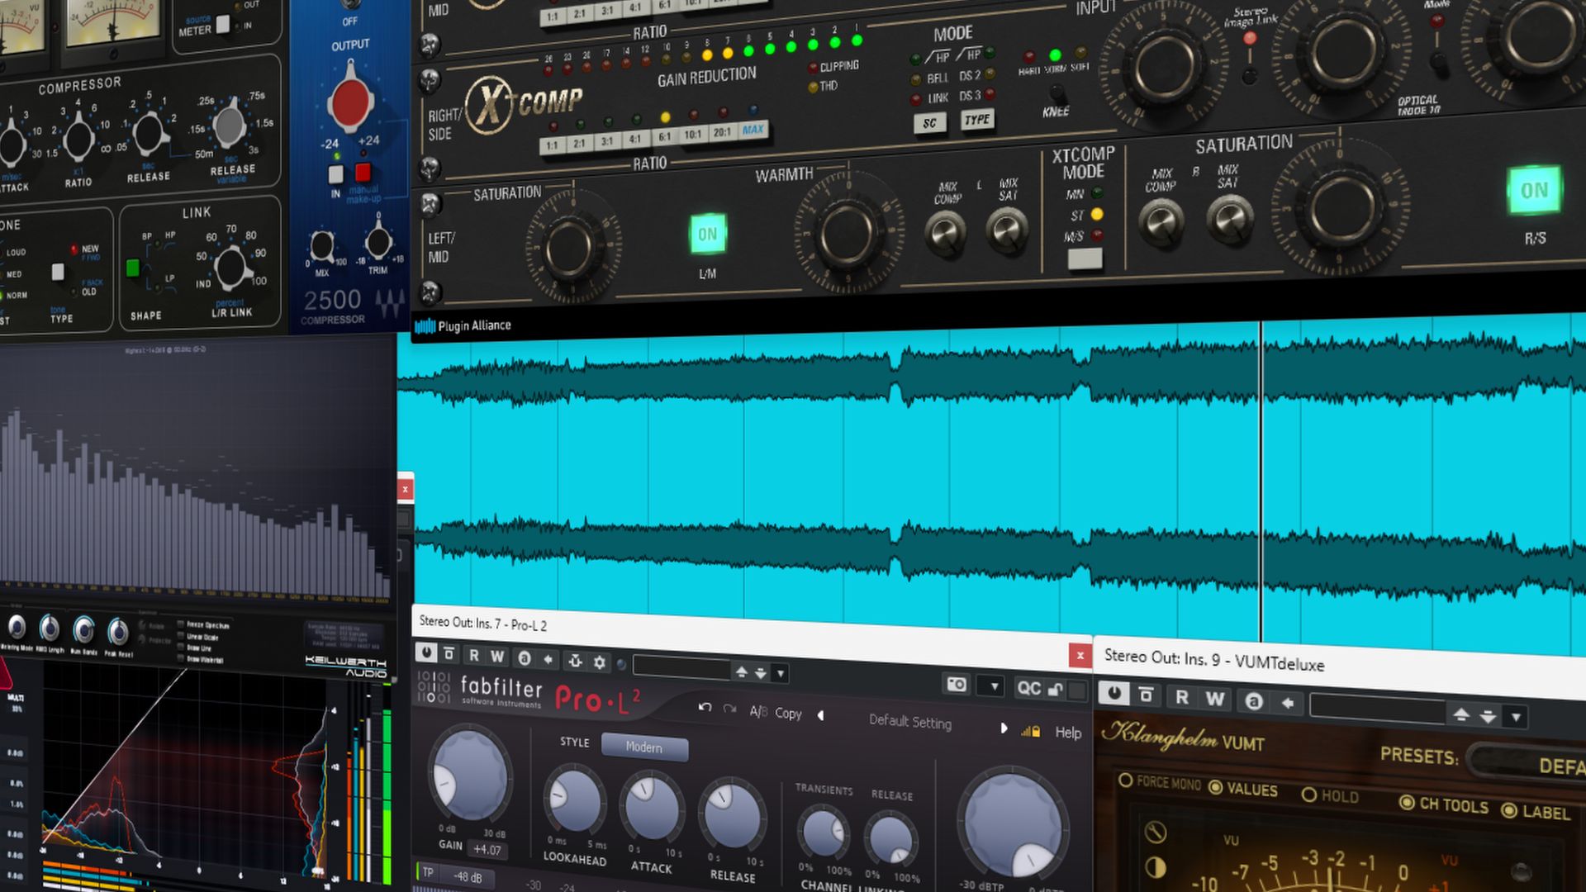Click the wrench icon on Klanghelm VUMT
This screenshot has height=892, width=1586.
[1156, 832]
